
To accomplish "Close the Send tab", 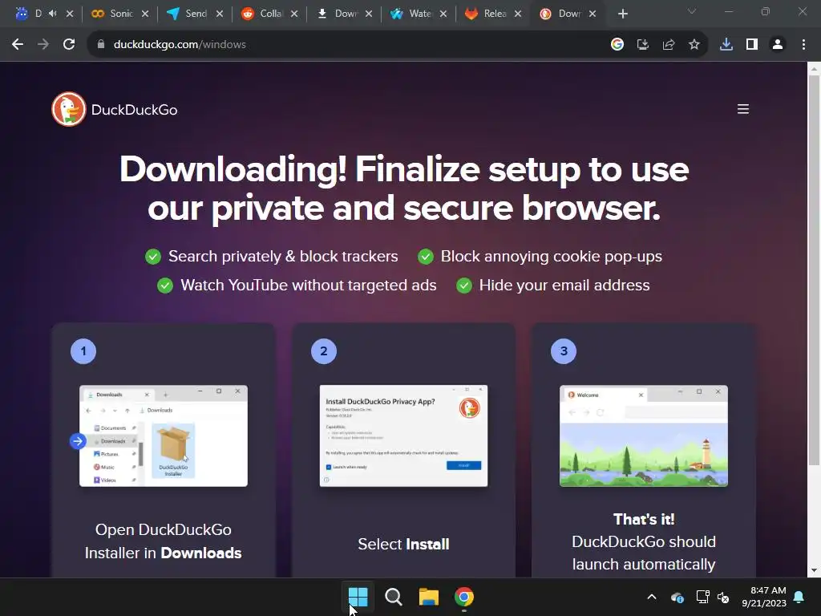I will [220, 14].
